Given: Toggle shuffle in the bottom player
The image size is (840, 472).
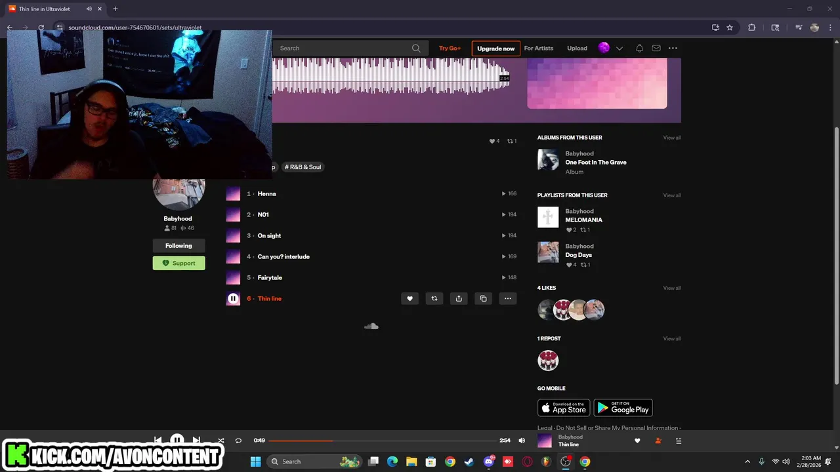Looking at the screenshot, I should (x=220, y=441).
